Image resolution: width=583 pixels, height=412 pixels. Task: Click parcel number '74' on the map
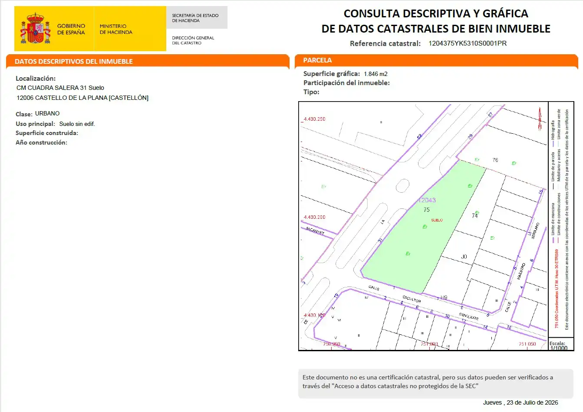(475, 216)
